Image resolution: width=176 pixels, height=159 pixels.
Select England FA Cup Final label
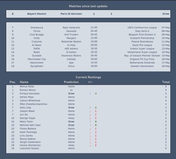coord(142,59)
